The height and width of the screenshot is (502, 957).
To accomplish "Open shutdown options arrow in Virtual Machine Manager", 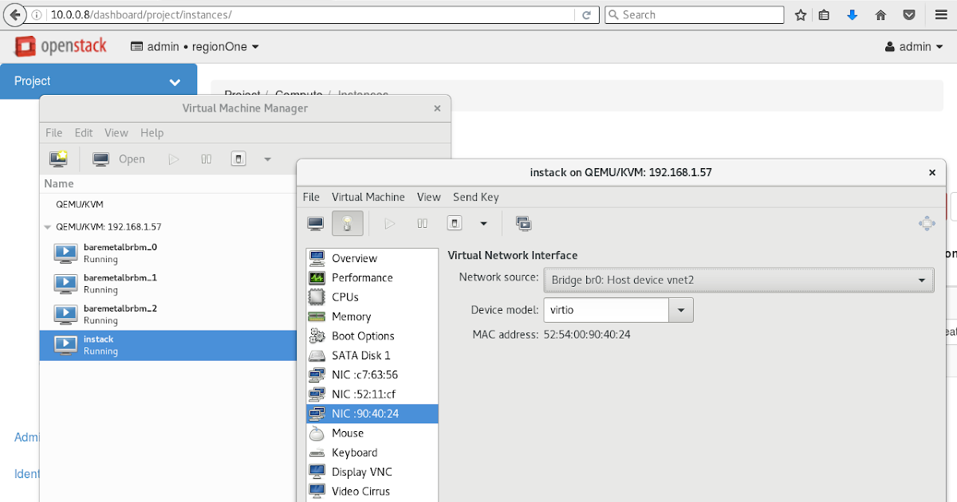I will pos(268,159).
